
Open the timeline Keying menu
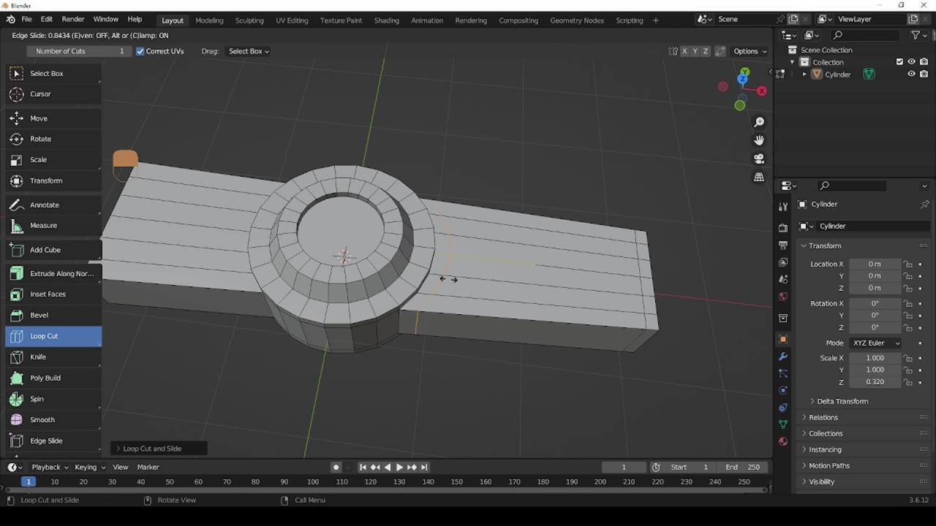[x=90, y=468]
